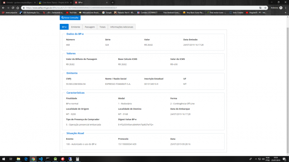Open the Chrome three-dot menu

286,8
